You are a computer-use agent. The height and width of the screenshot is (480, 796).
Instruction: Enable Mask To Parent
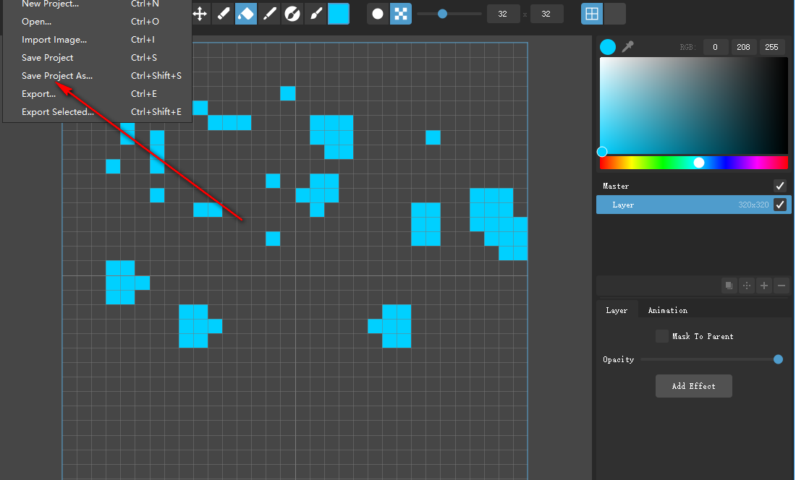pyautogui.click(x=662, y=335)
